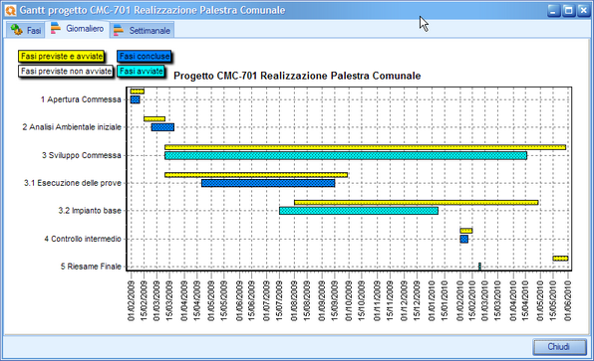
Task: Click the window title bar text
Action: [x=152, y=10]
